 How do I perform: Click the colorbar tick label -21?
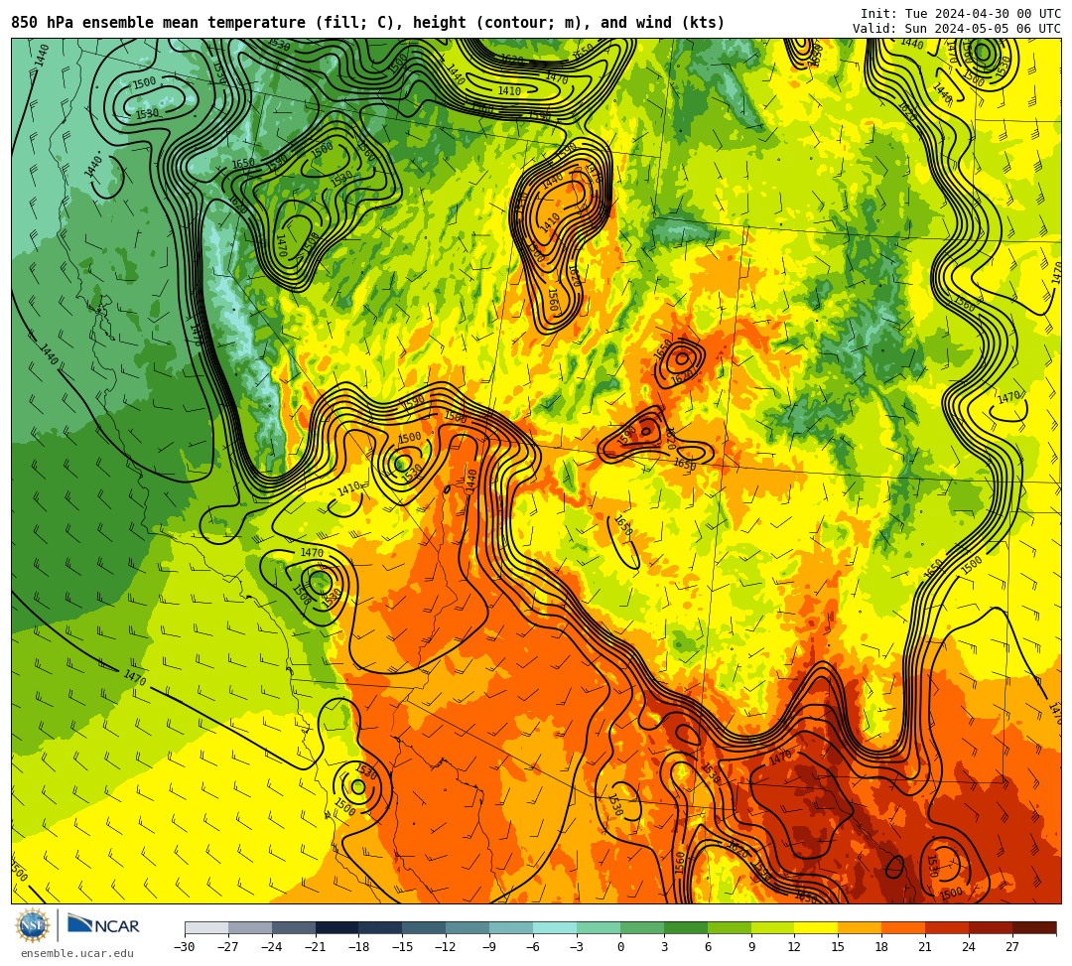click(316, 947)
